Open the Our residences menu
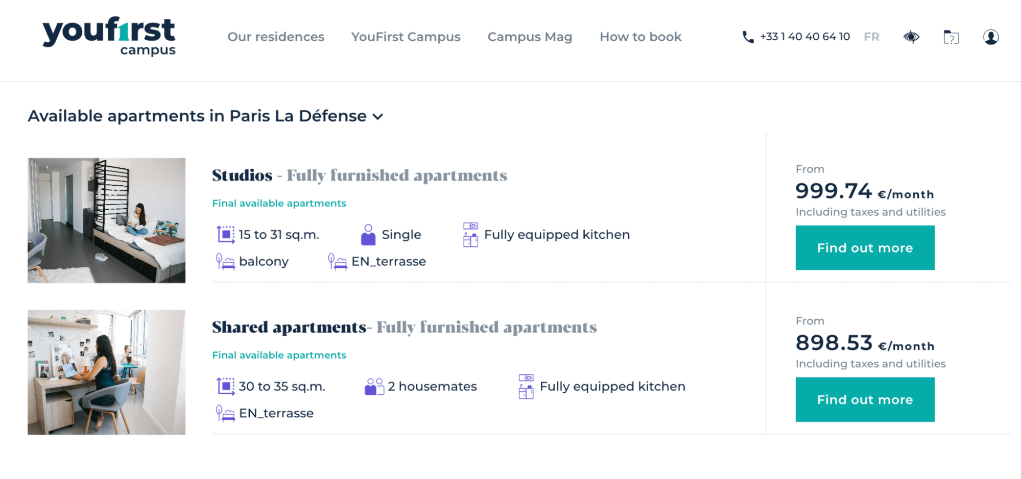This screenshot has width=1021, height=479. (276, 37)
